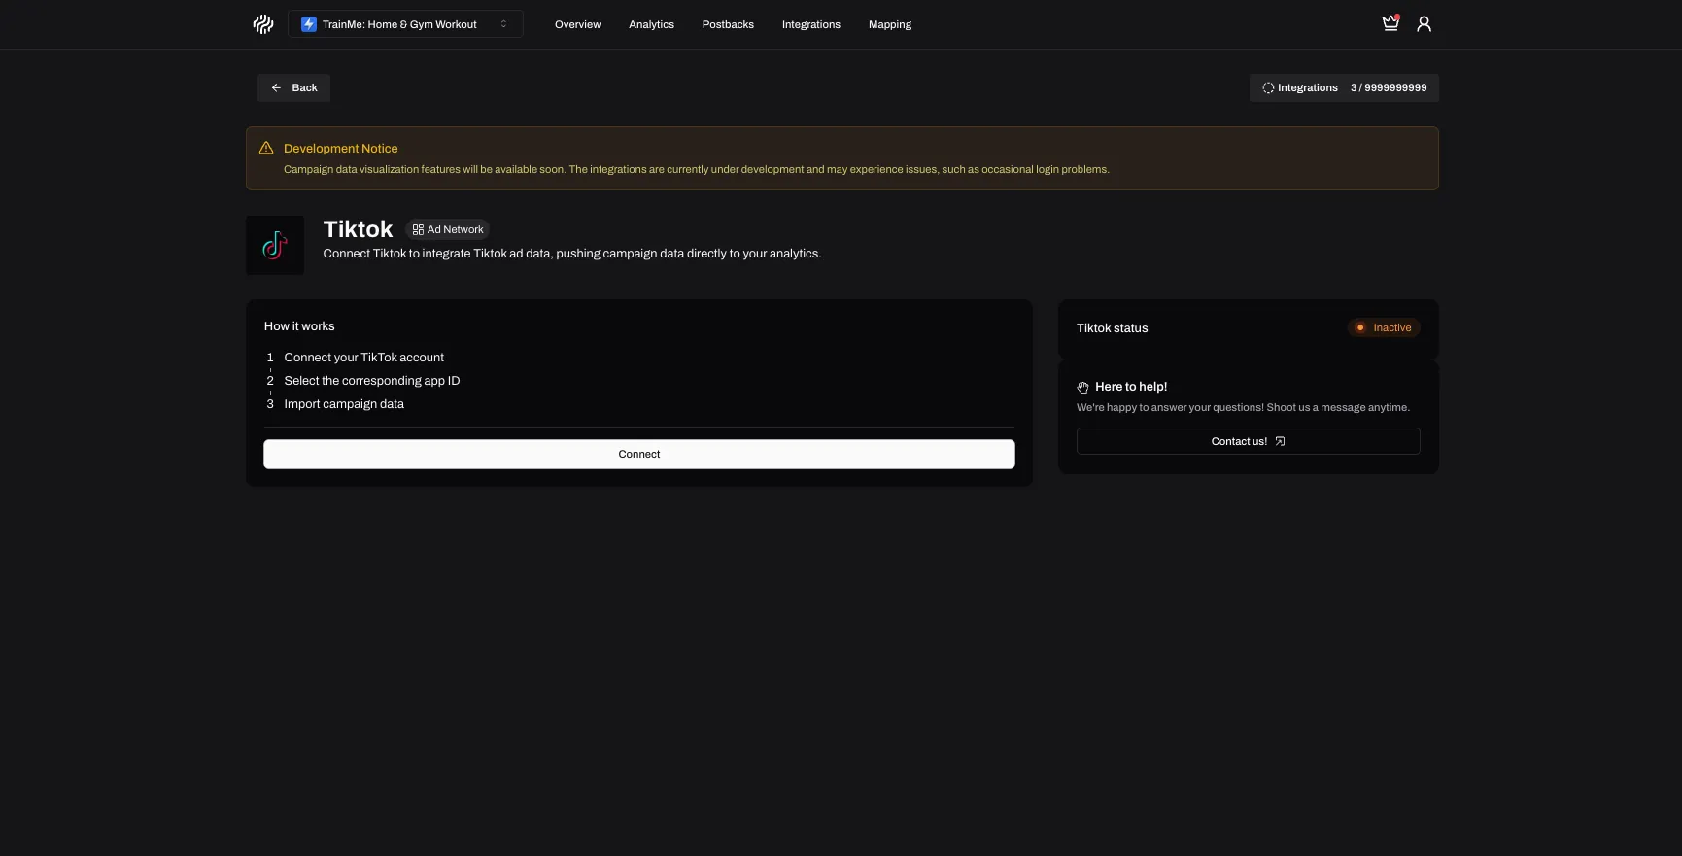The height and width of the screenshot is (856, 1682).
Task: Click the Tiktok logo thumbnail
Action: click(x=275, y=245)
